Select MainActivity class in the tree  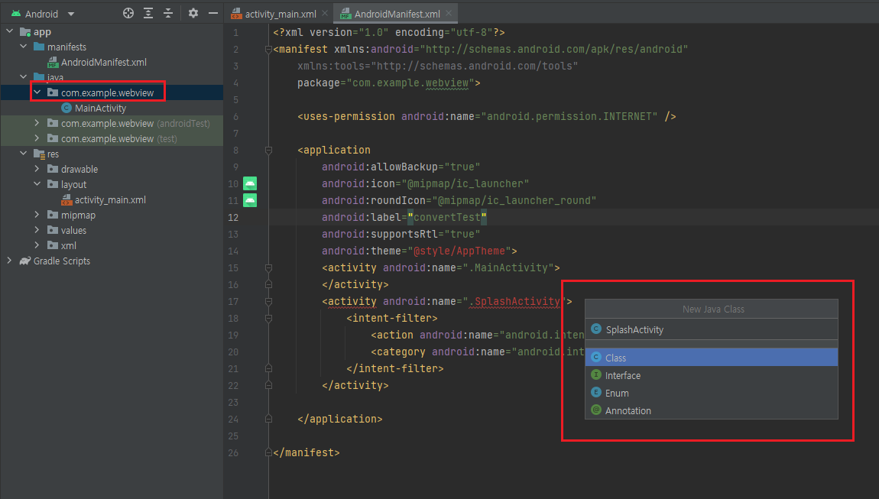point(100,109)
